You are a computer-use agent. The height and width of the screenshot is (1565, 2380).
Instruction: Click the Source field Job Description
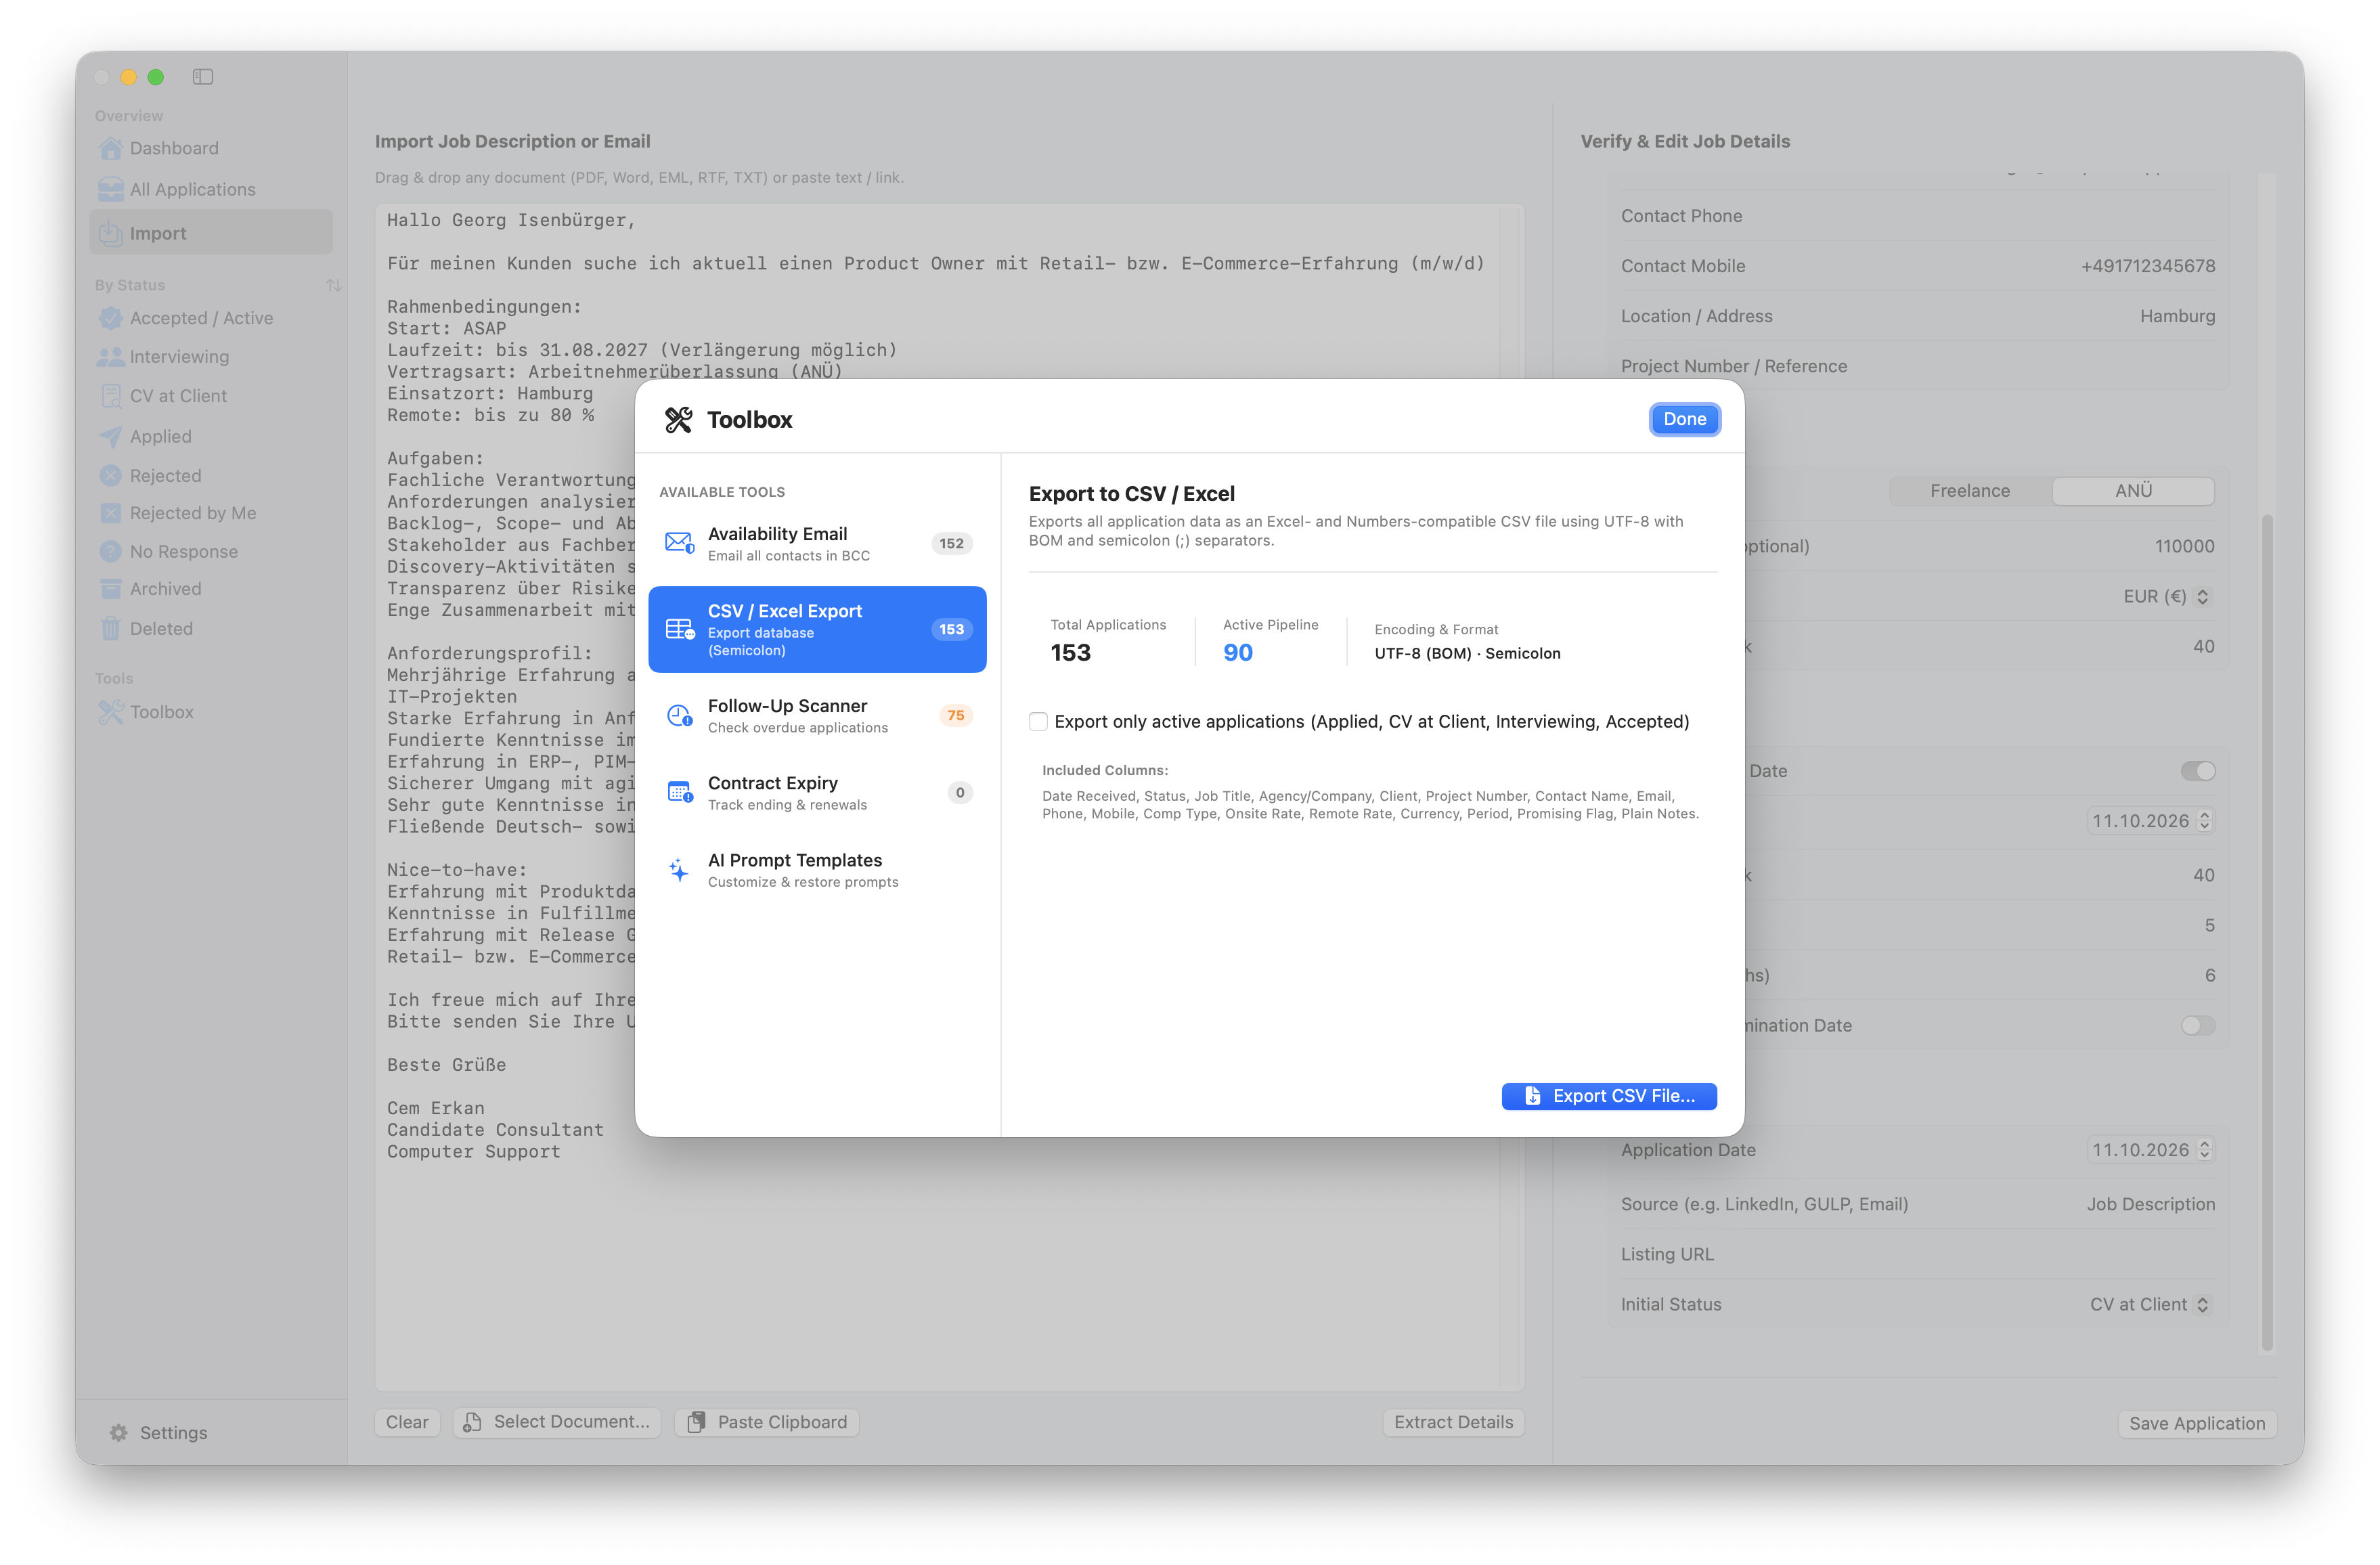pos(1918,1204)
